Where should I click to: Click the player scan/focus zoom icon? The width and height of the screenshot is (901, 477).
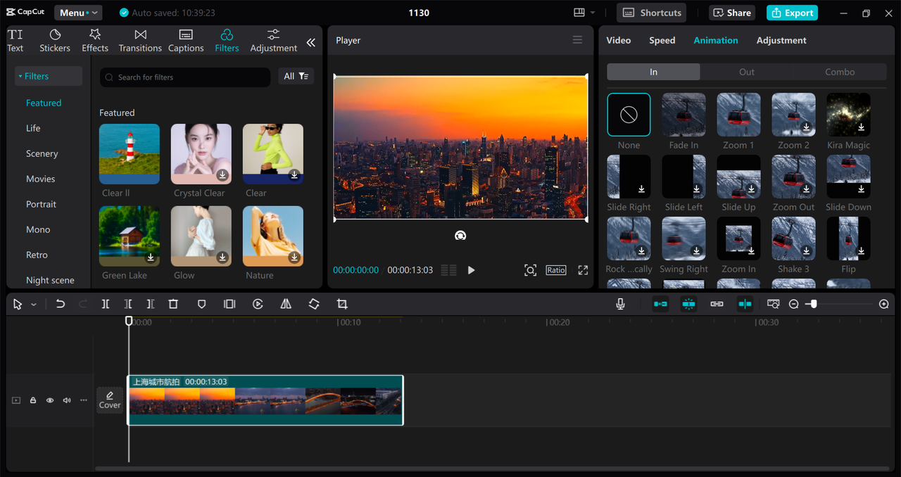click(x=530, y=270)
